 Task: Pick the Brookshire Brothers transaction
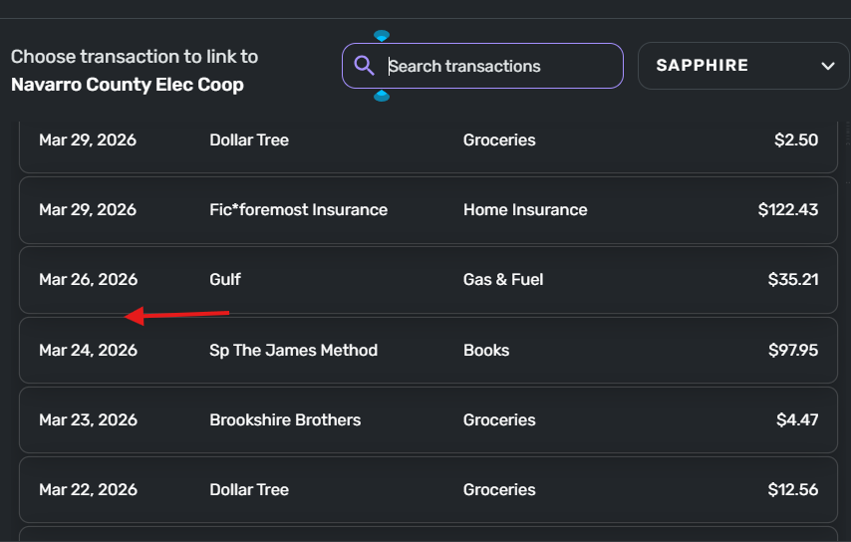point(427,420)
